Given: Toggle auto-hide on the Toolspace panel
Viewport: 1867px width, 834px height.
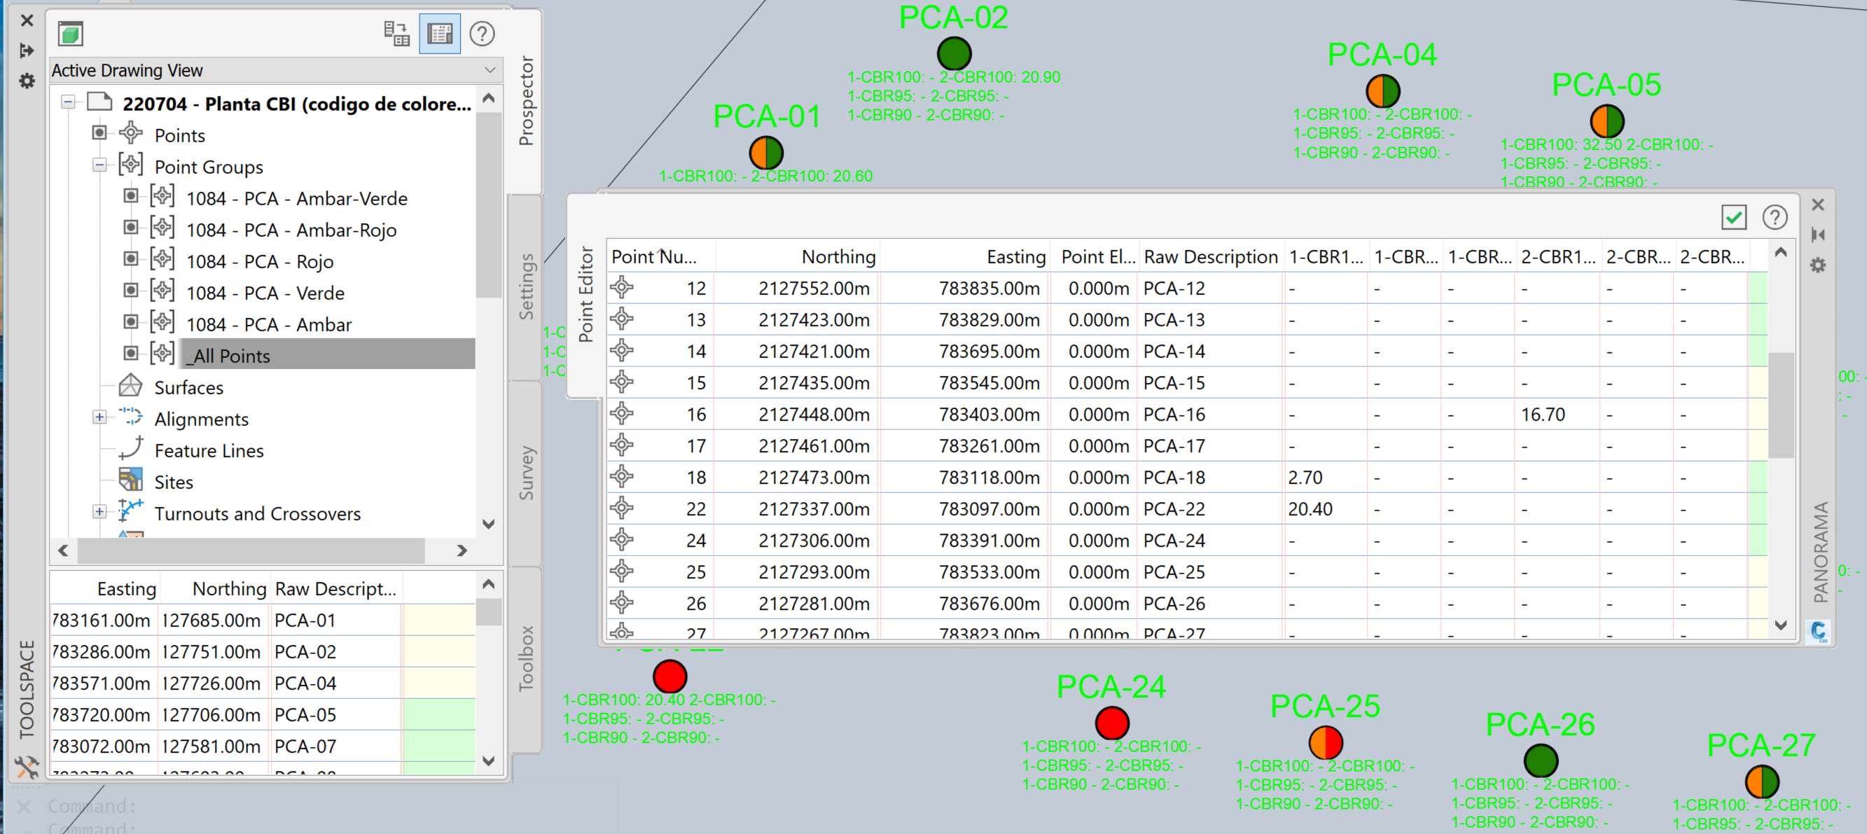Looking at the screenshot, I should tap(27, 50).
